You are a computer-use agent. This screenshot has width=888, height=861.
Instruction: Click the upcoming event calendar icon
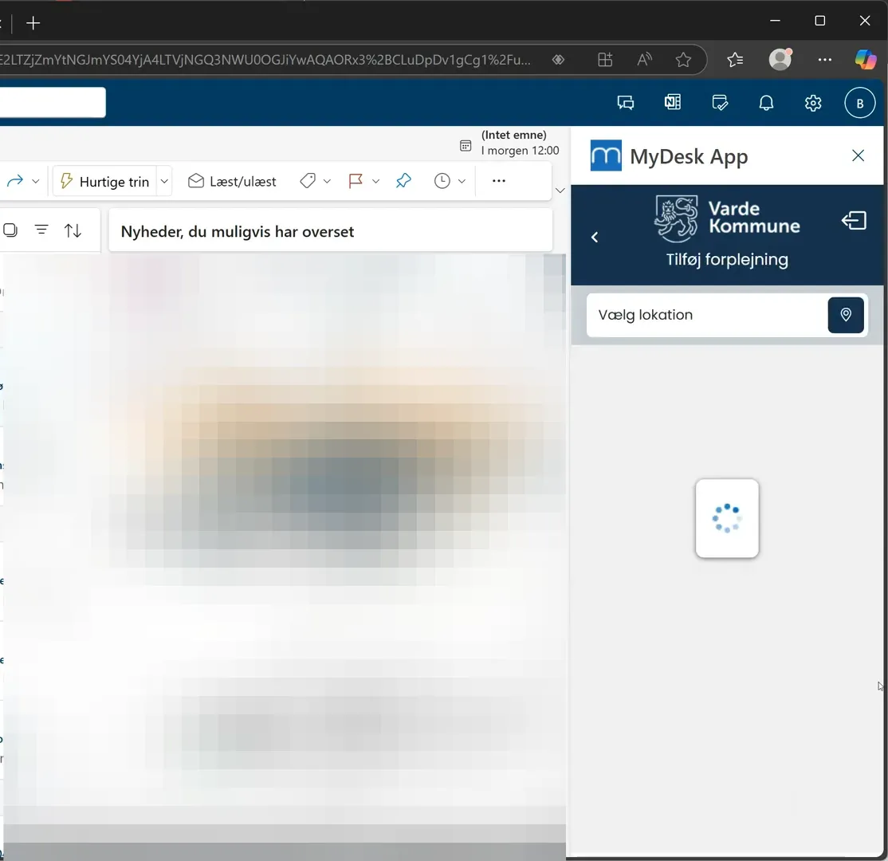click(x=466, y=146)
